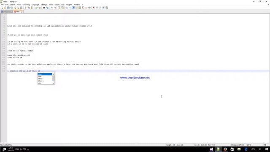Open the Function List panel icon
Image resolution: width=270 pixels, height=152 pixels.
coord(83,8)
